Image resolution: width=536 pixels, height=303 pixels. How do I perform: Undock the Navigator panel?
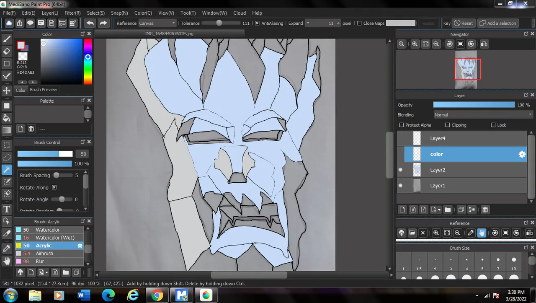pos(526,34)
